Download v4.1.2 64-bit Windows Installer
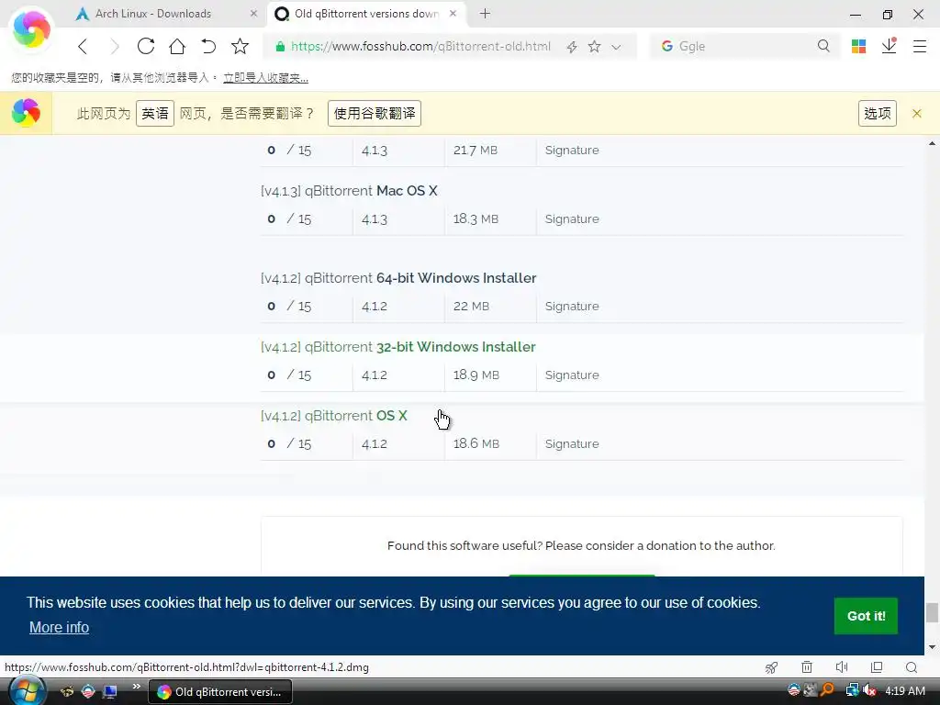 [398, 278]
